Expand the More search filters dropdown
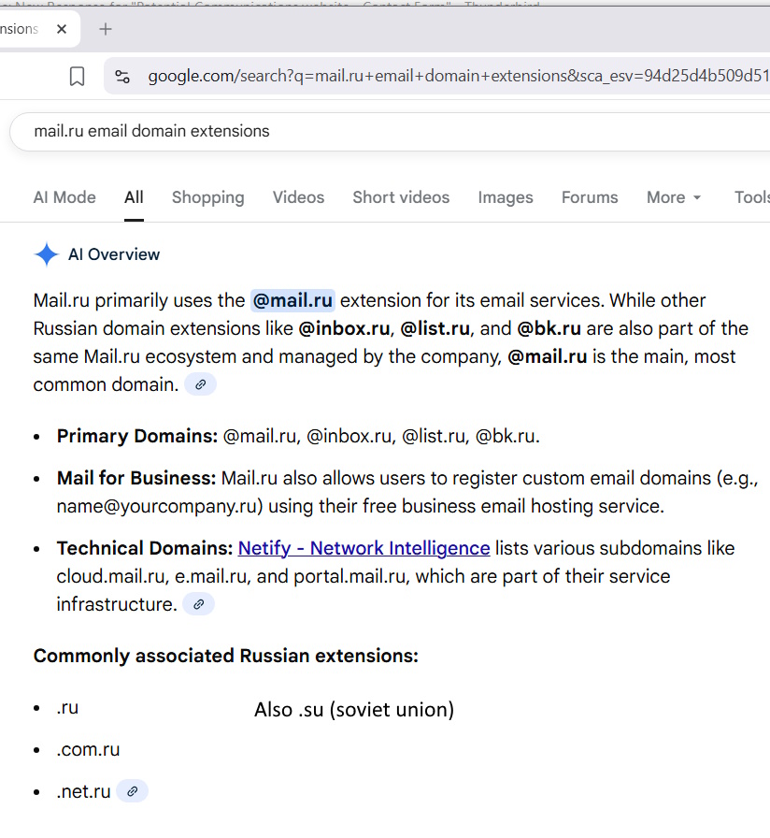Screen dimensions: 770x838 click(673, 197)
